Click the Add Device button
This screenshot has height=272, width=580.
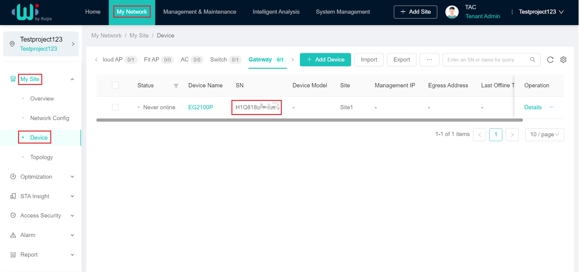(325, 60)
